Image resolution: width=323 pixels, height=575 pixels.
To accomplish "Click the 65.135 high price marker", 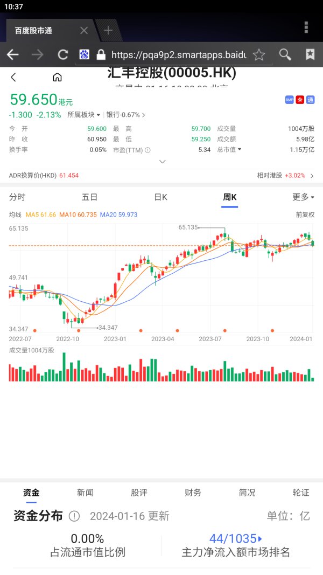I will pos(188,227).
